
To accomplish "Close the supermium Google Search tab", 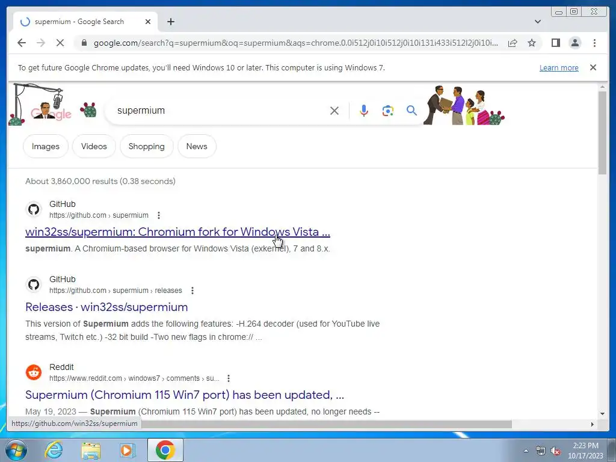I will (x=148, y=22).
